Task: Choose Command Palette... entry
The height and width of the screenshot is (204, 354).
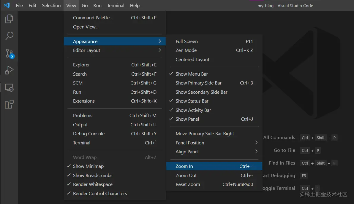Action: (115, 17)
